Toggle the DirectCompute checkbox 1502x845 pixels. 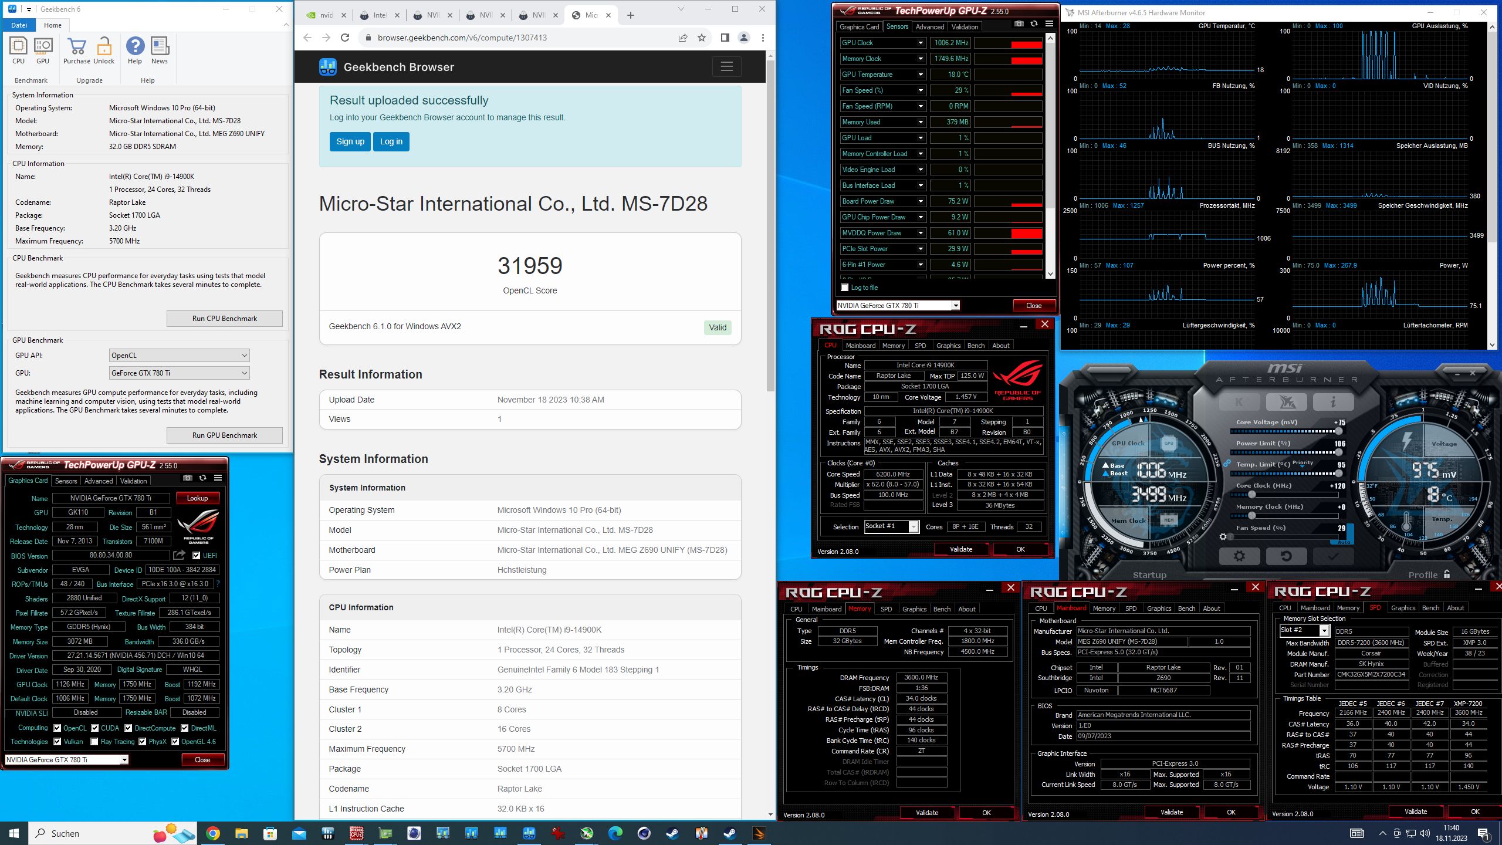[128, 728]
